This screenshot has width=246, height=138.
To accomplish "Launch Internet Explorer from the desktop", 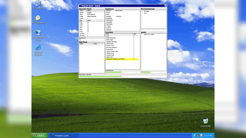I will (38, 48).
